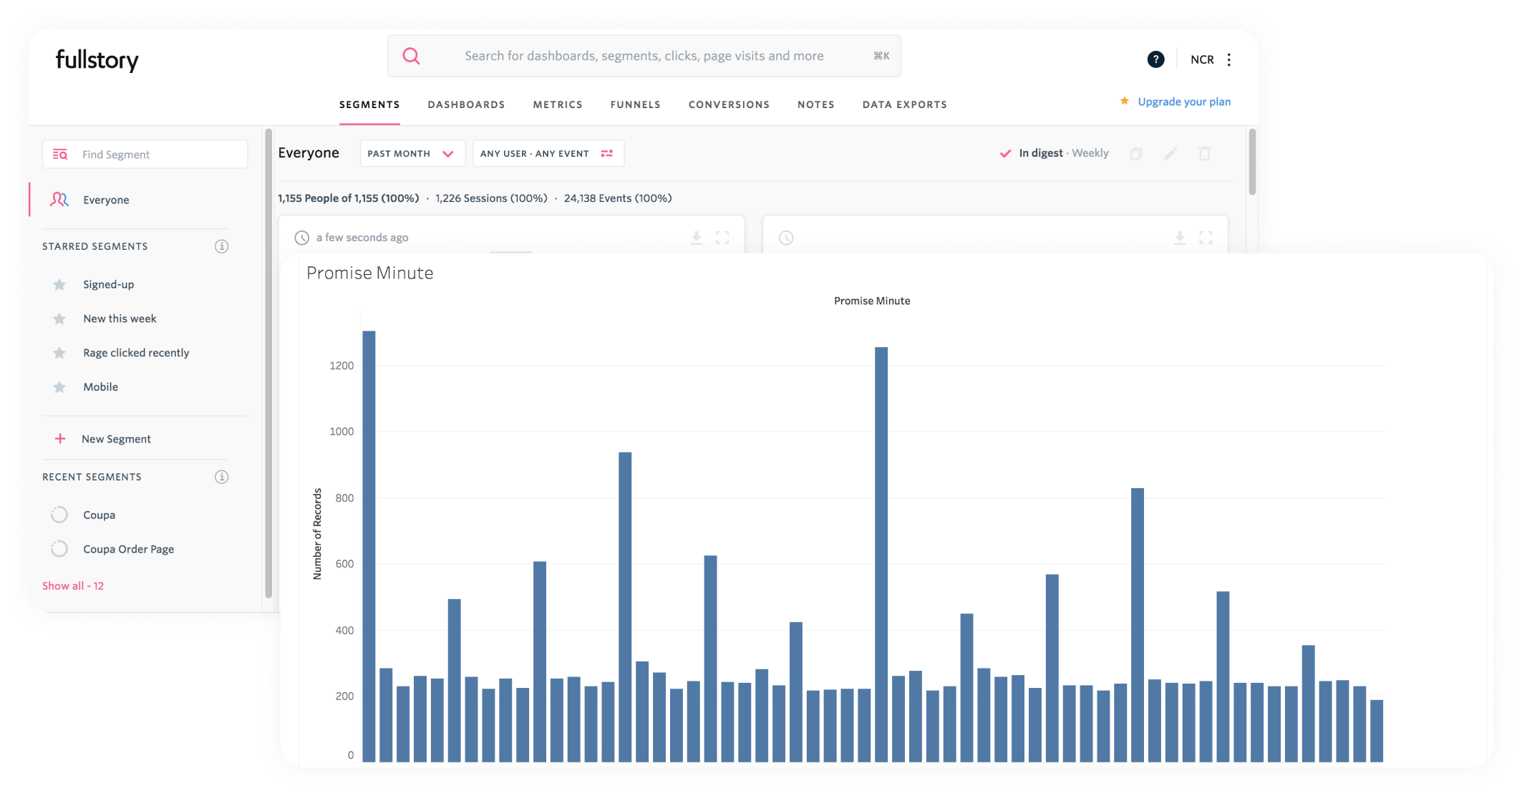Expand recent segments with Show all - 12
This screenshot has width=1522, height=796.
click(72, 585)
